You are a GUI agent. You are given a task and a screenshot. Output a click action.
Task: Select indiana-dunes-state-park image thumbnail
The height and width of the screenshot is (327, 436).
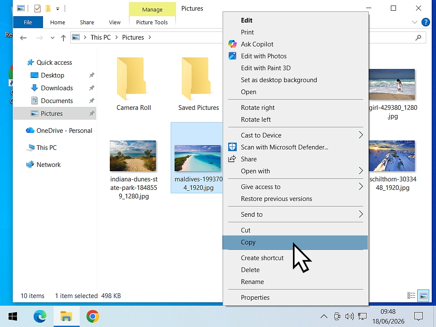click(133, 156)
